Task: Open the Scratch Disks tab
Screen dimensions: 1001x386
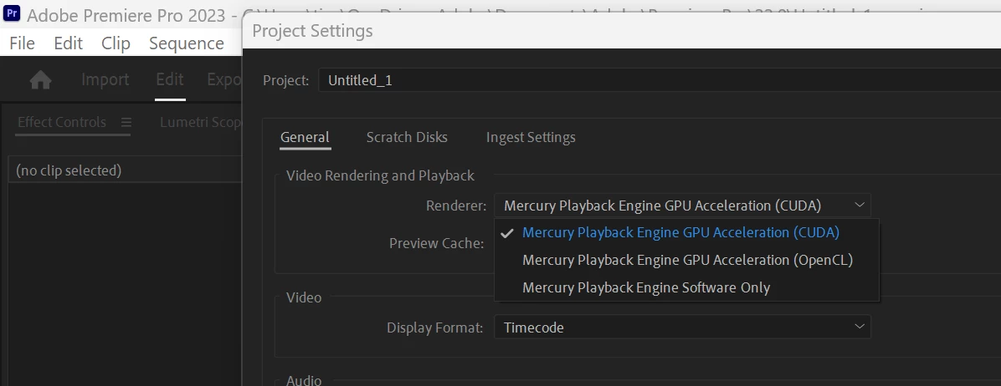Action: pyautogui.click(x=407, y=137)
